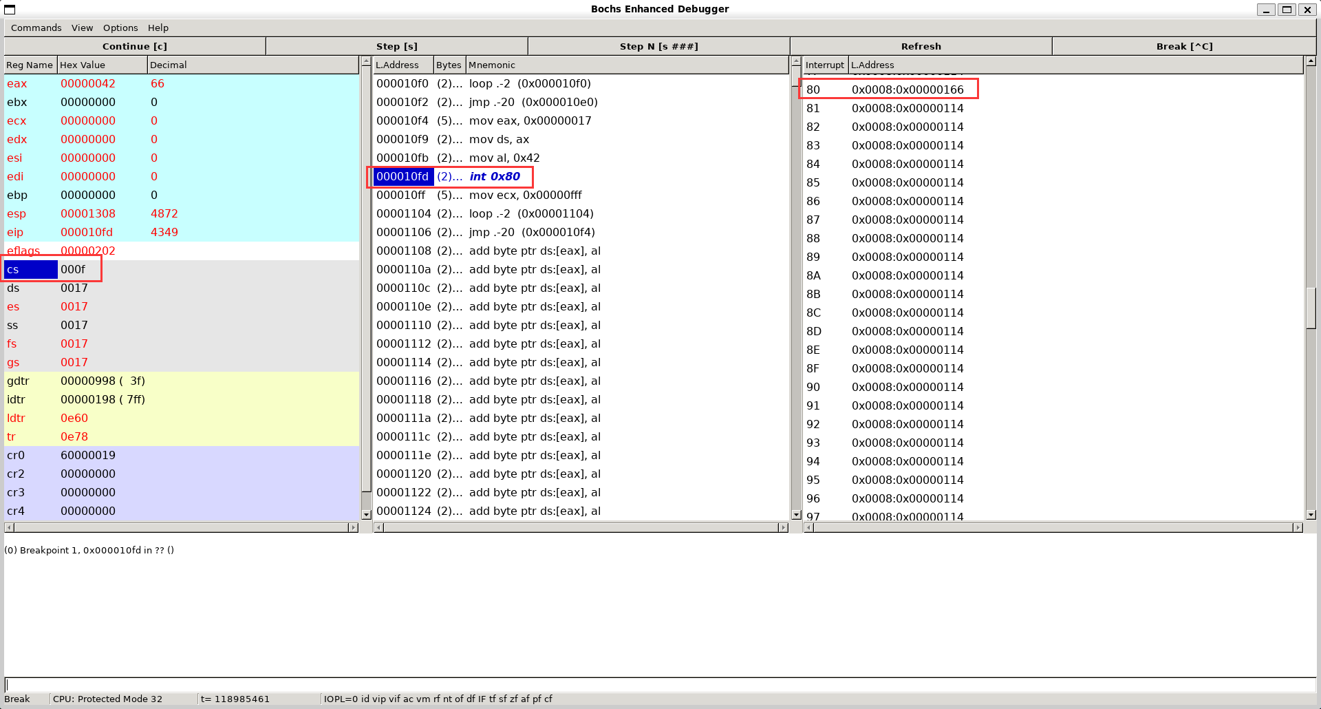1321x709 pixels.
Task: Select the cs segment register row
Action: (x=182, y=269)
